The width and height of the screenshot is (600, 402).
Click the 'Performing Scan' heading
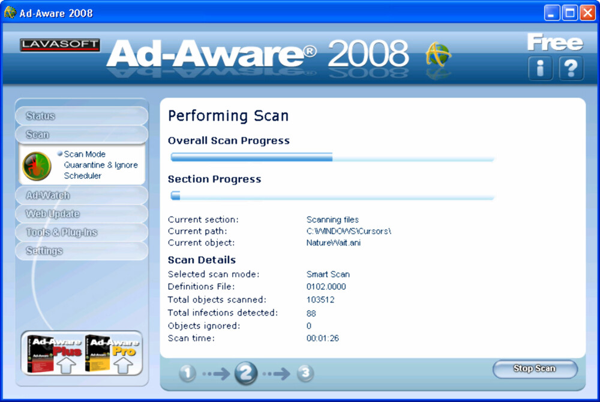[229, 116]
